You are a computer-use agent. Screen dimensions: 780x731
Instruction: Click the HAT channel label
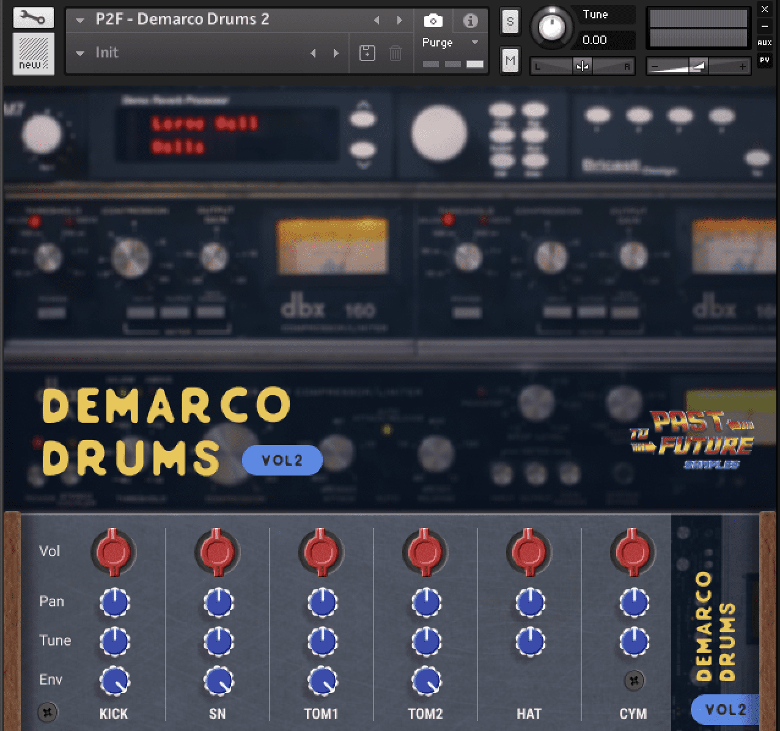[x=529, y=713]
